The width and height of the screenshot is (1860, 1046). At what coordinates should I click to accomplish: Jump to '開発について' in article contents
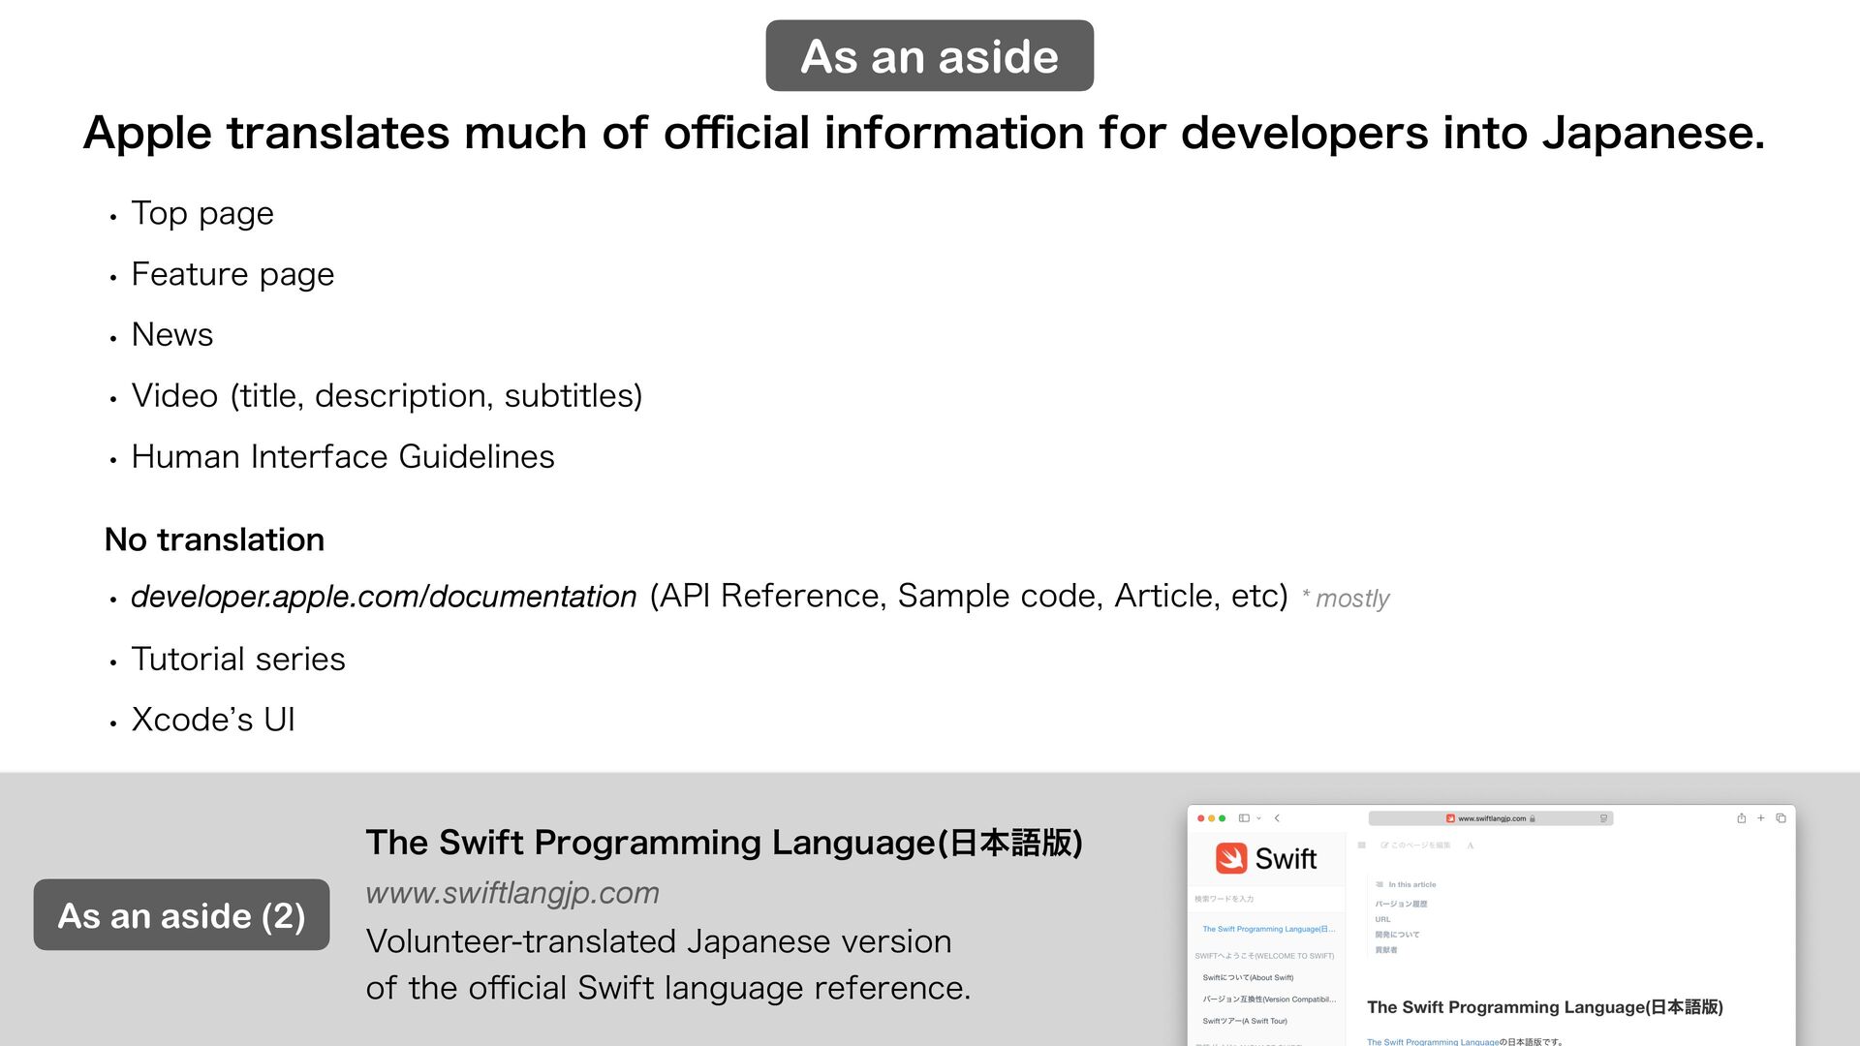(1397, 935)
